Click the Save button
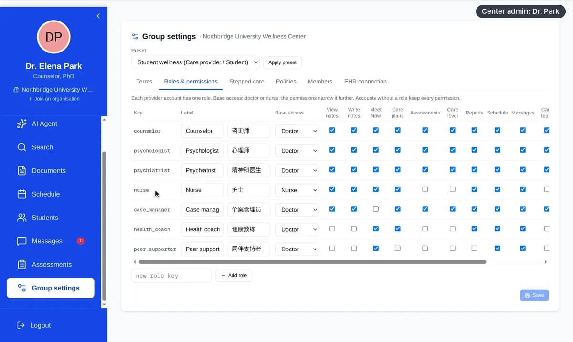The height and width of the screenshot is (342, 573). pyautogui.click(x=534, y=295)
